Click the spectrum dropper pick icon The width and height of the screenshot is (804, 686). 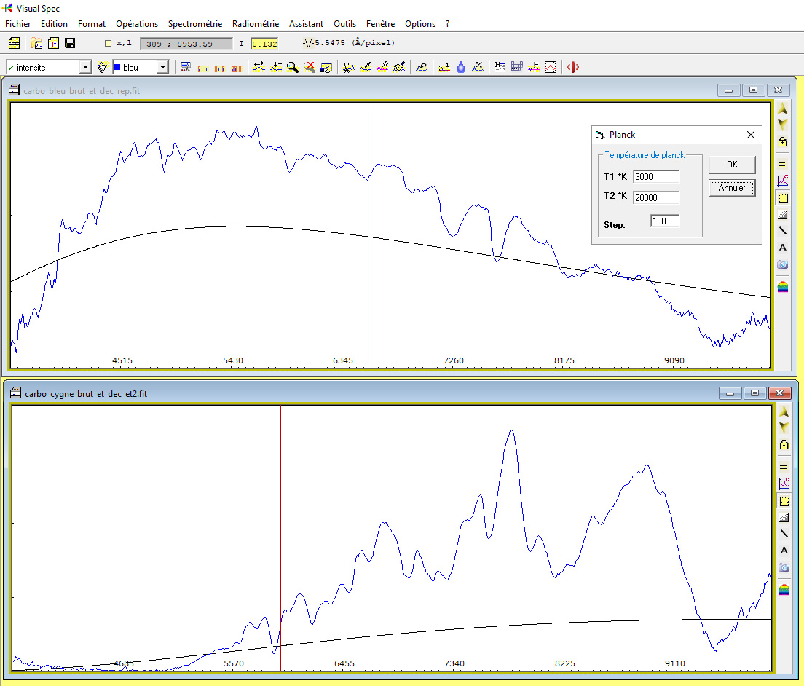click(382, 67)
